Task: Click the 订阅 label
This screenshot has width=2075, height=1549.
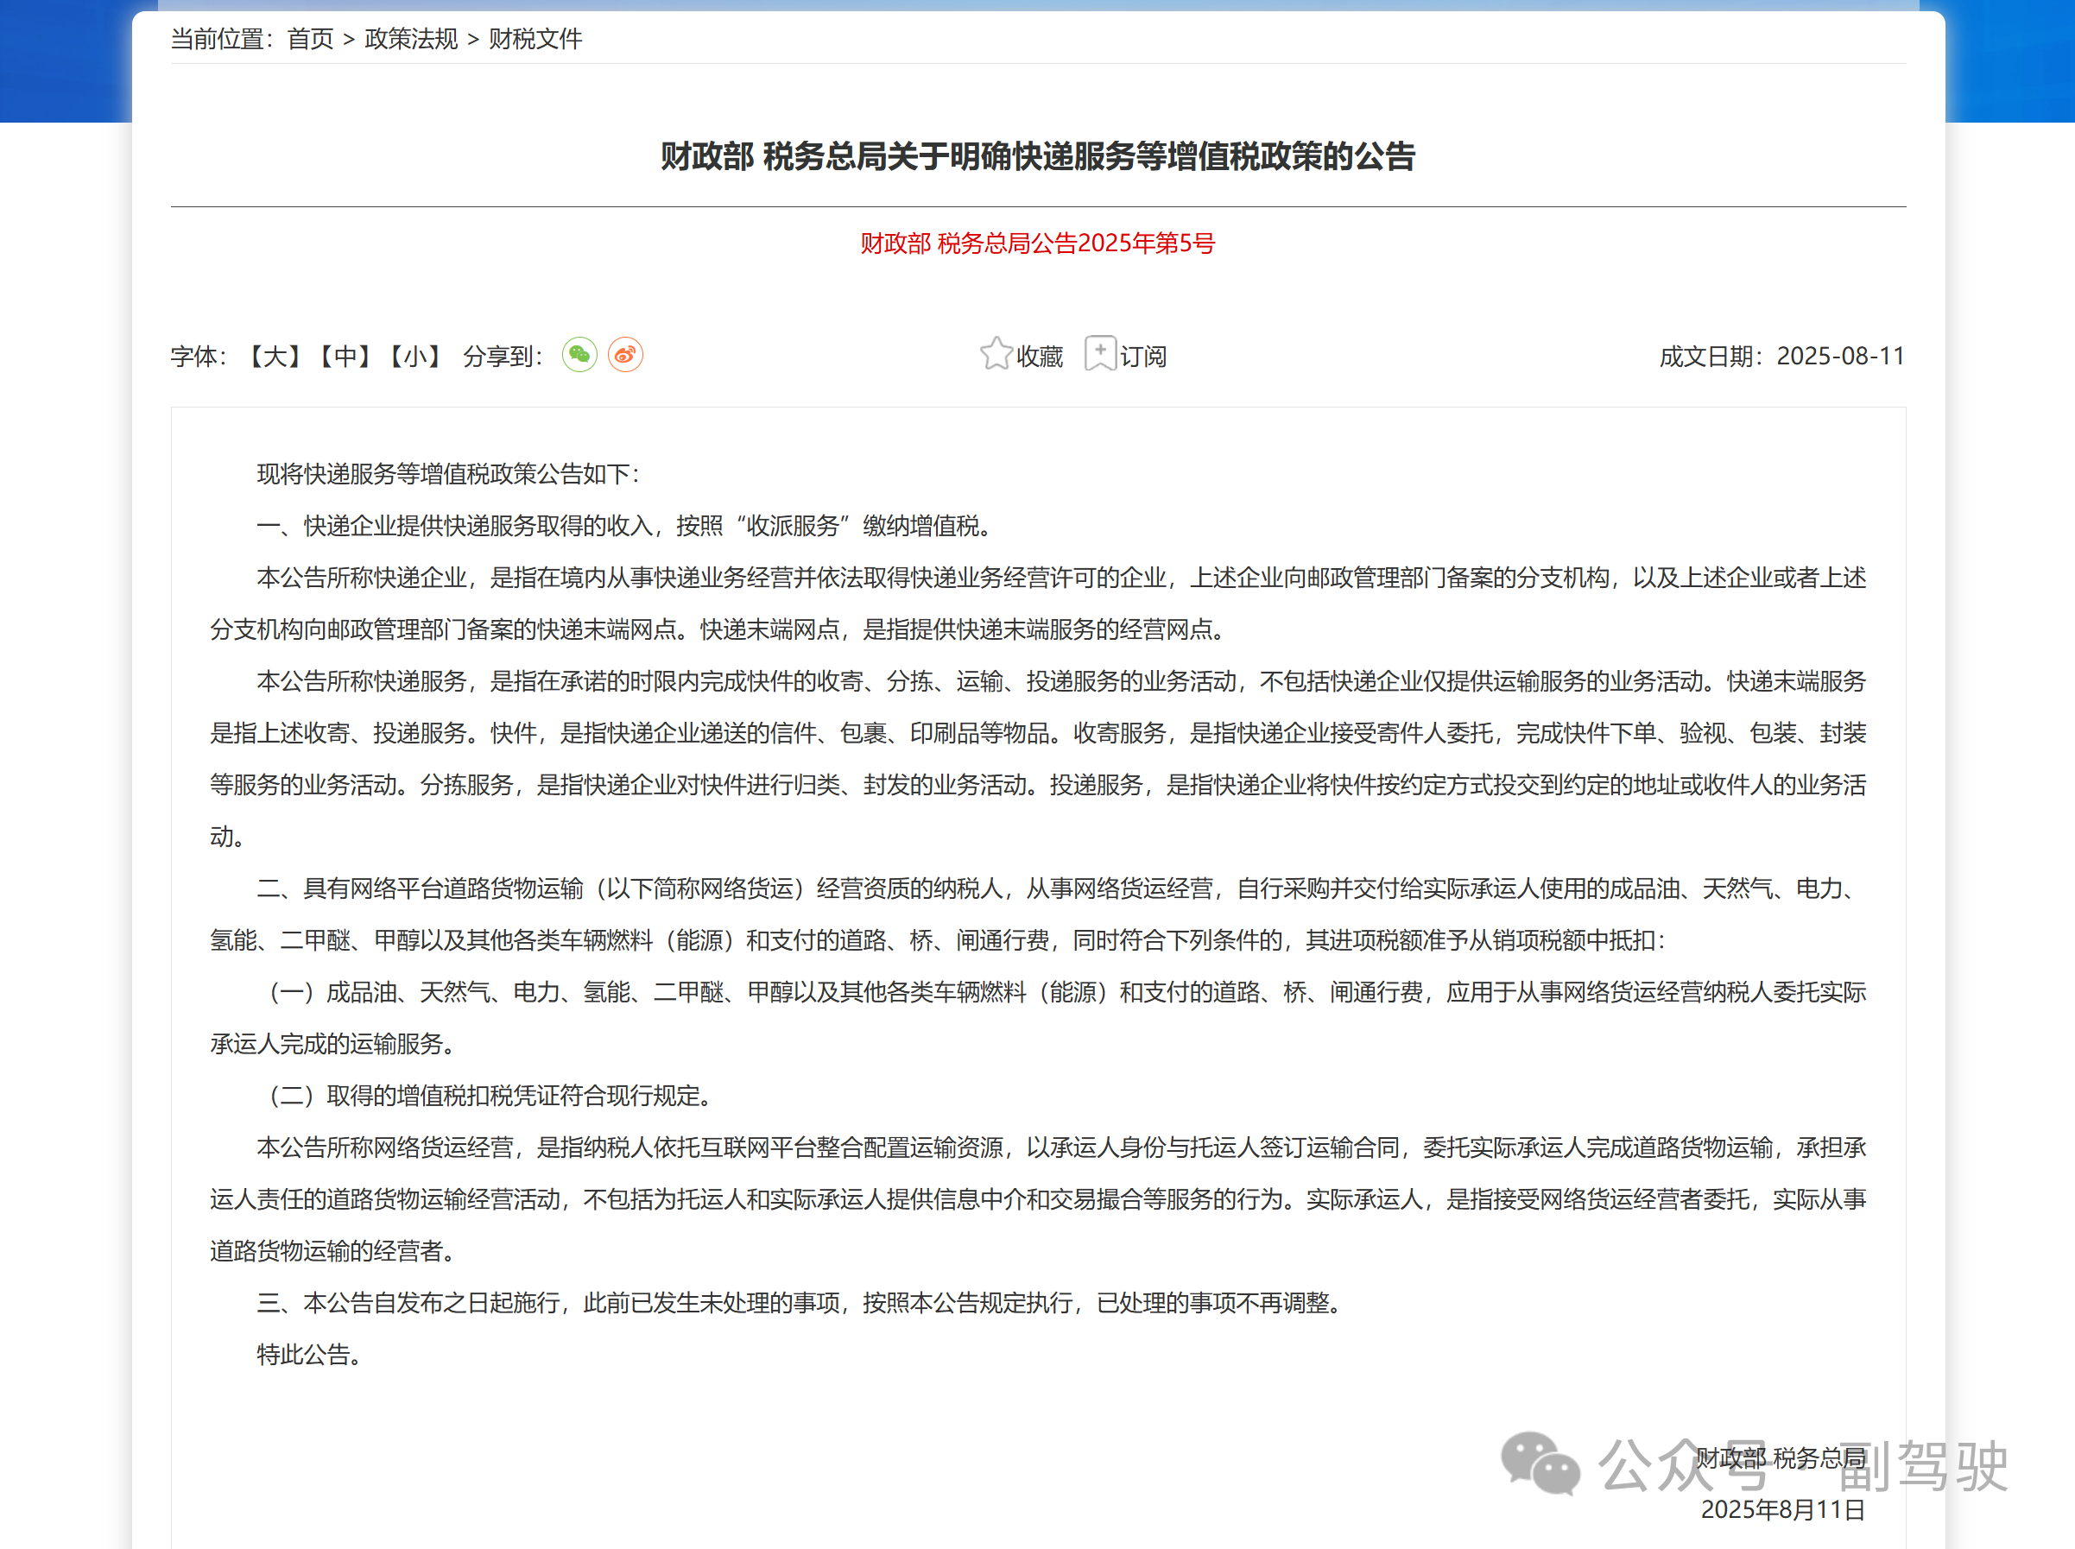Action: coord(1143,357)
